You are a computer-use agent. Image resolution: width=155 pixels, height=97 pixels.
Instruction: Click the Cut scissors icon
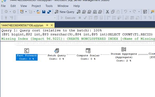(x=107, y=12)
